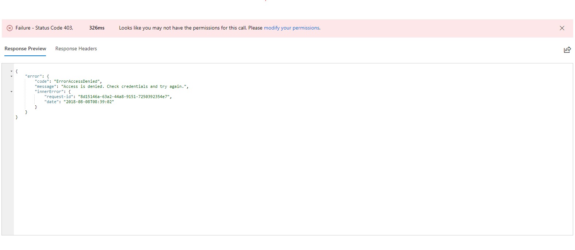The width and height of the screenshot is (575, 250).
Task: Click the "innerError" key in JSON
Action: point(49,92)
